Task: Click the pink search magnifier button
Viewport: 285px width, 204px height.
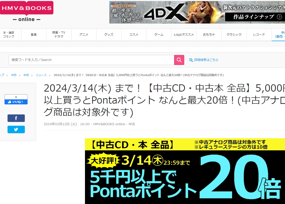Action: [x=179, y=60]
